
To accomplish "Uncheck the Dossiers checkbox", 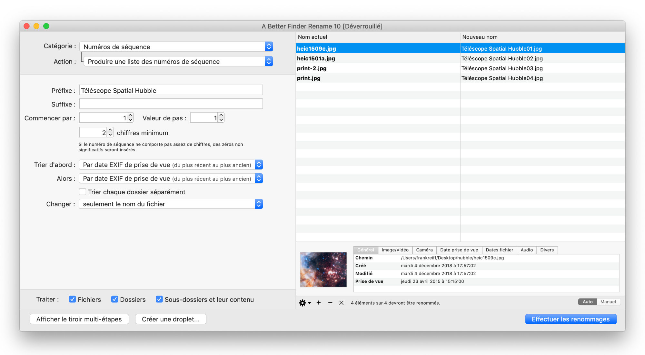I will click(114, 299).
